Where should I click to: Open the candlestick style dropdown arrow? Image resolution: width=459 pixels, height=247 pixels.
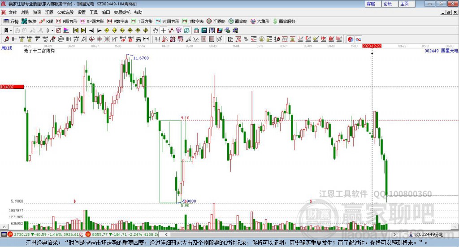pos(52,30)
